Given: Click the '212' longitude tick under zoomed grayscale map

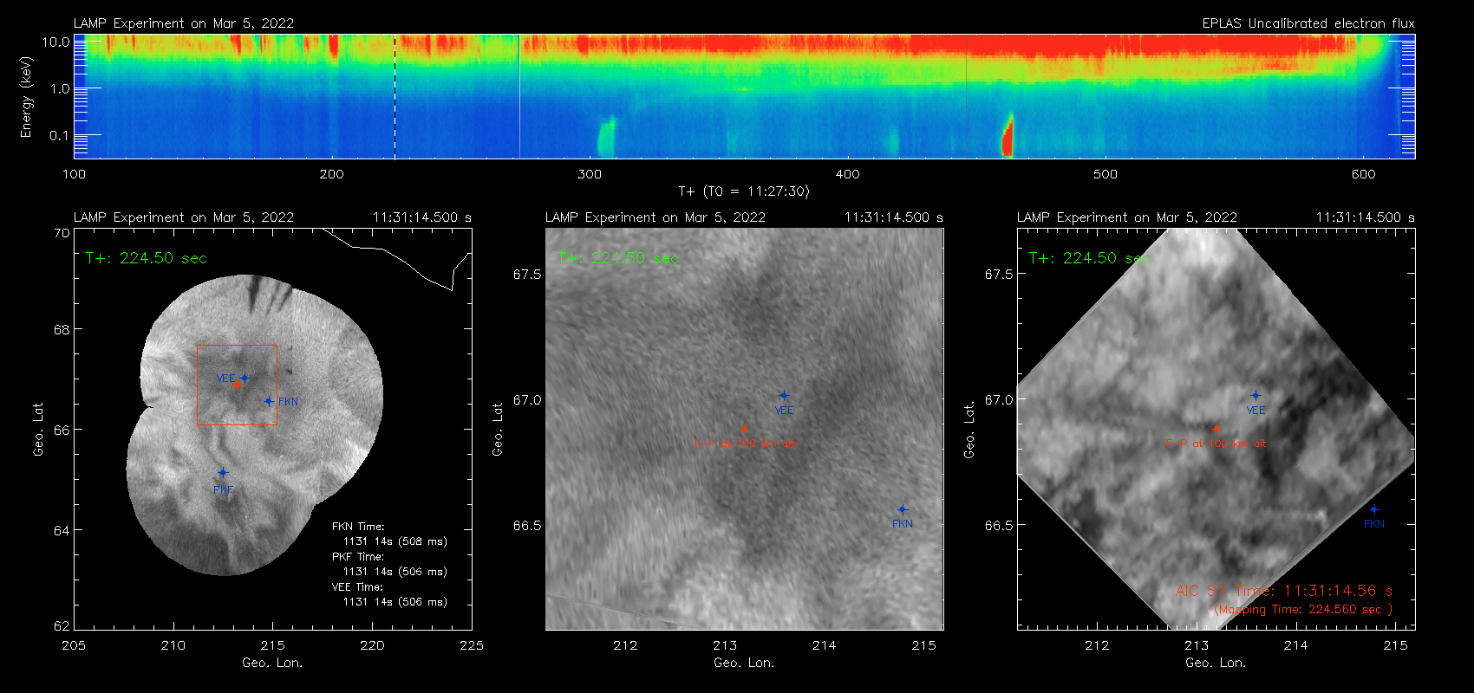Looking at the screenshot, I should click(625, 645).
